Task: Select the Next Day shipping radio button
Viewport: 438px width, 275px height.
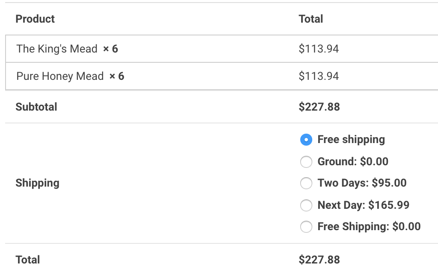Action: pos(306,205)
